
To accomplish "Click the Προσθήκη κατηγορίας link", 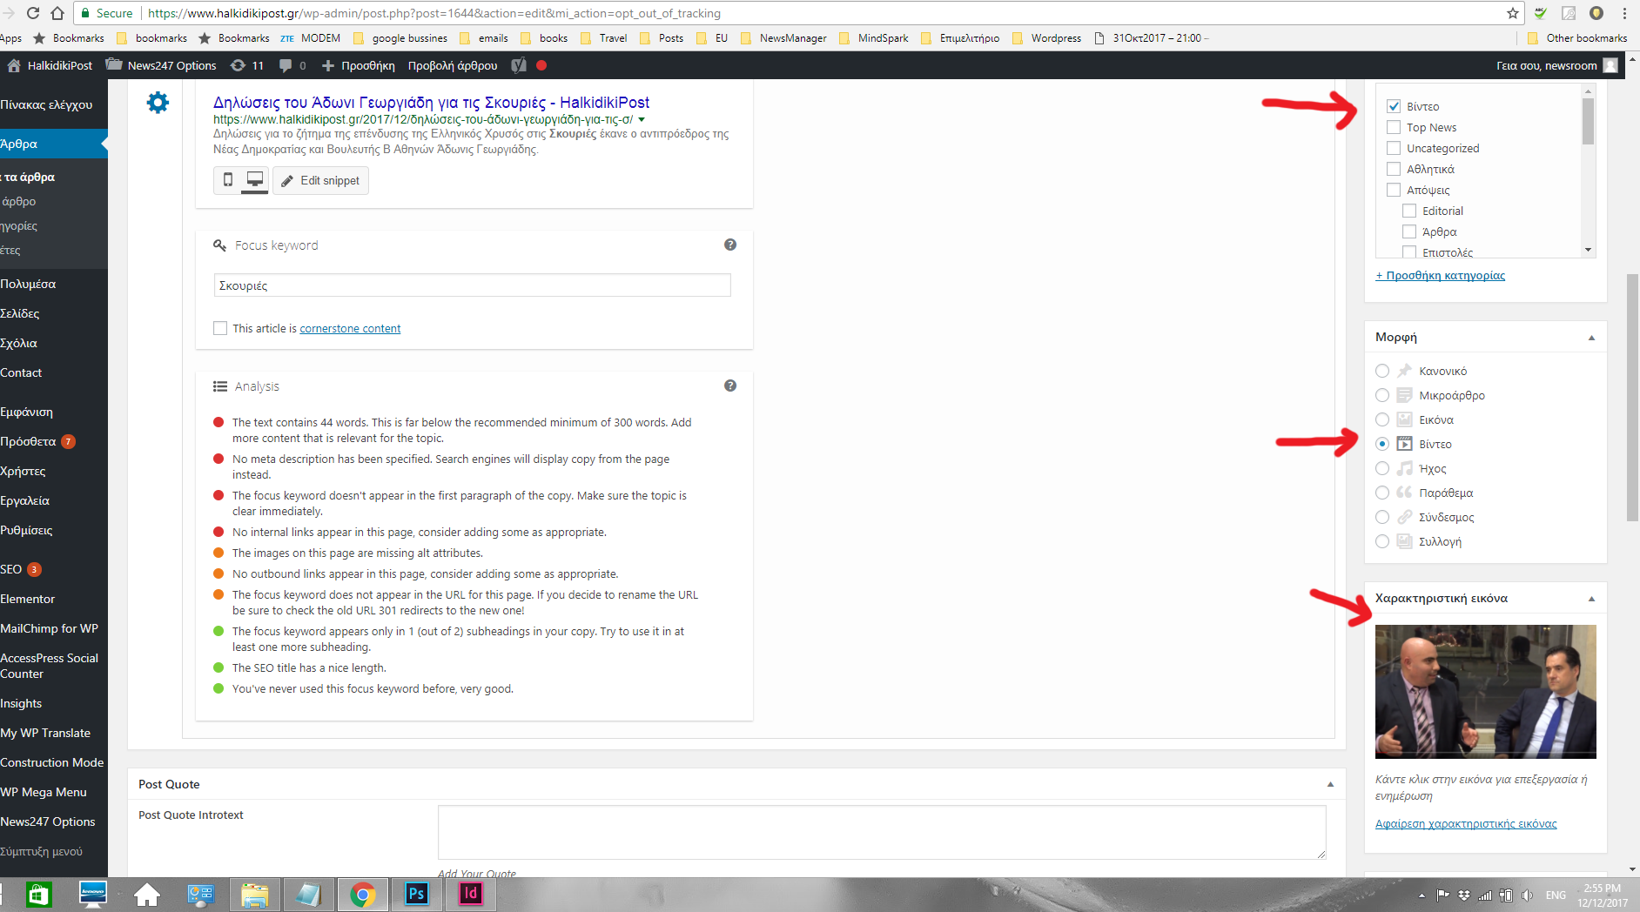I will point(1440,275).
